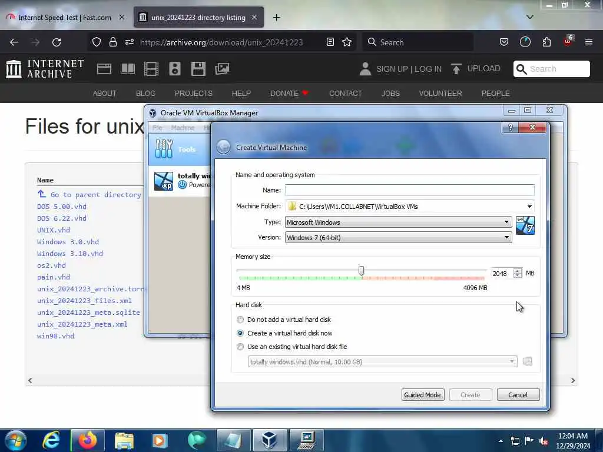Open the existing hard disk file dropdown
This screenshot has width=603, height=452.
click(382, 362)
